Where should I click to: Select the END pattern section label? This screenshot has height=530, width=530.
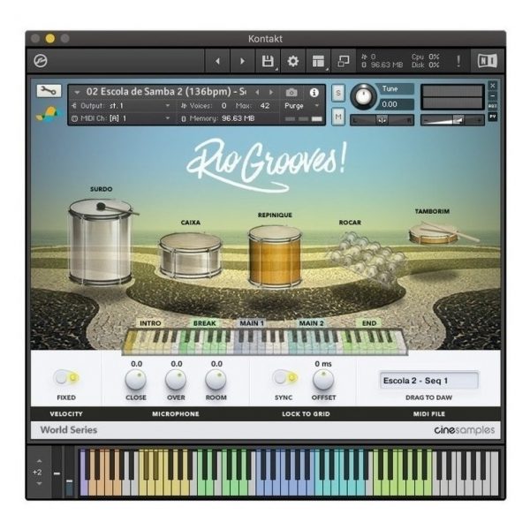point(369,323)
